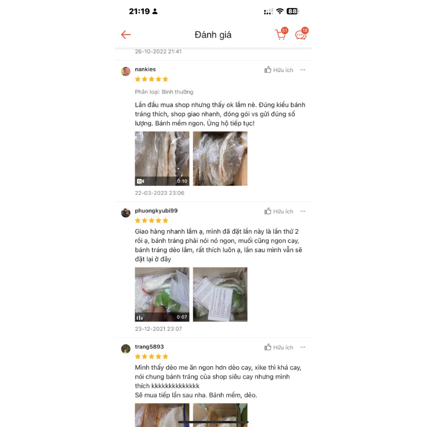Expand more options on nankies' review
The height and width of the screenshot is (427, 427).
(303, 70)
